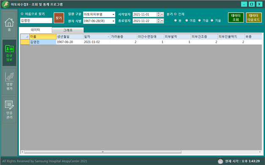Select the 김영민 name cell
This screenshot has height=165, width=265.
(x=43, y=42)
